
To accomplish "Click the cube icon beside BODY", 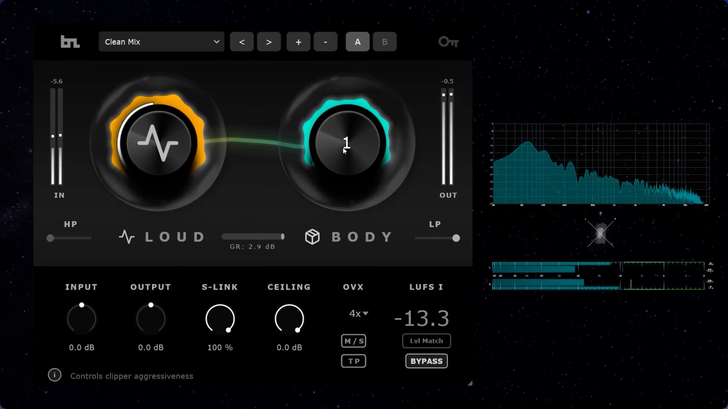I will 312,237.
